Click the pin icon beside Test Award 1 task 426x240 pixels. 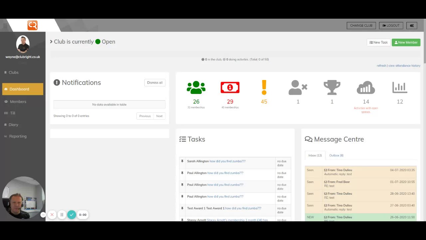click(182, 208)
